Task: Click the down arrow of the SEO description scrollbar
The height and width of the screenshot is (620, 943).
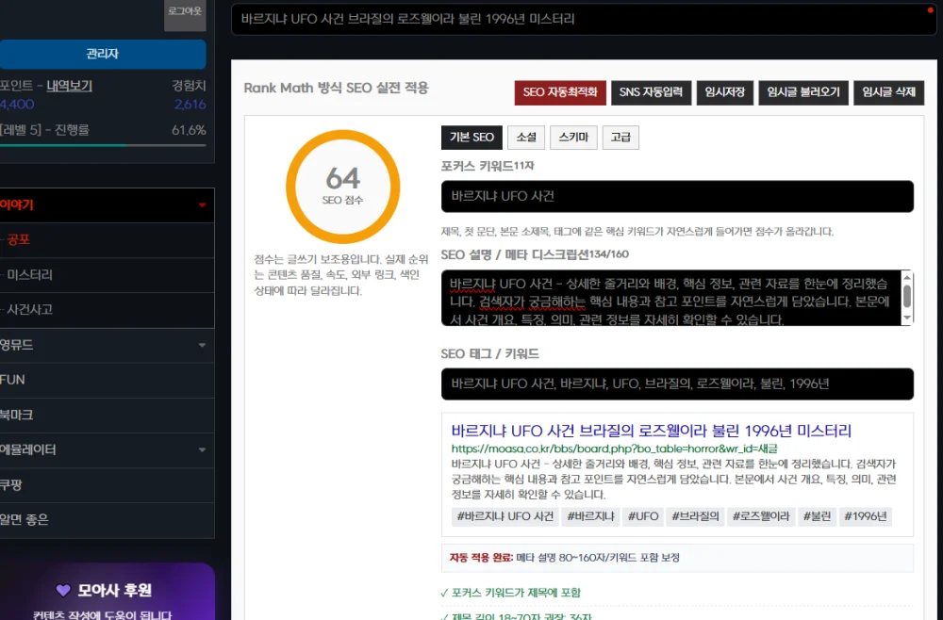Action: 907,318
